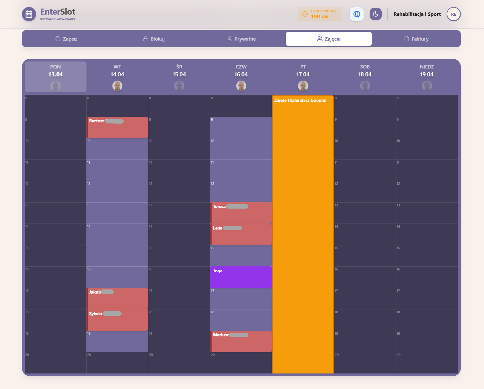
Task: Open Jakub's appointment at 17 on Tuesday
Action: point(117,299)
